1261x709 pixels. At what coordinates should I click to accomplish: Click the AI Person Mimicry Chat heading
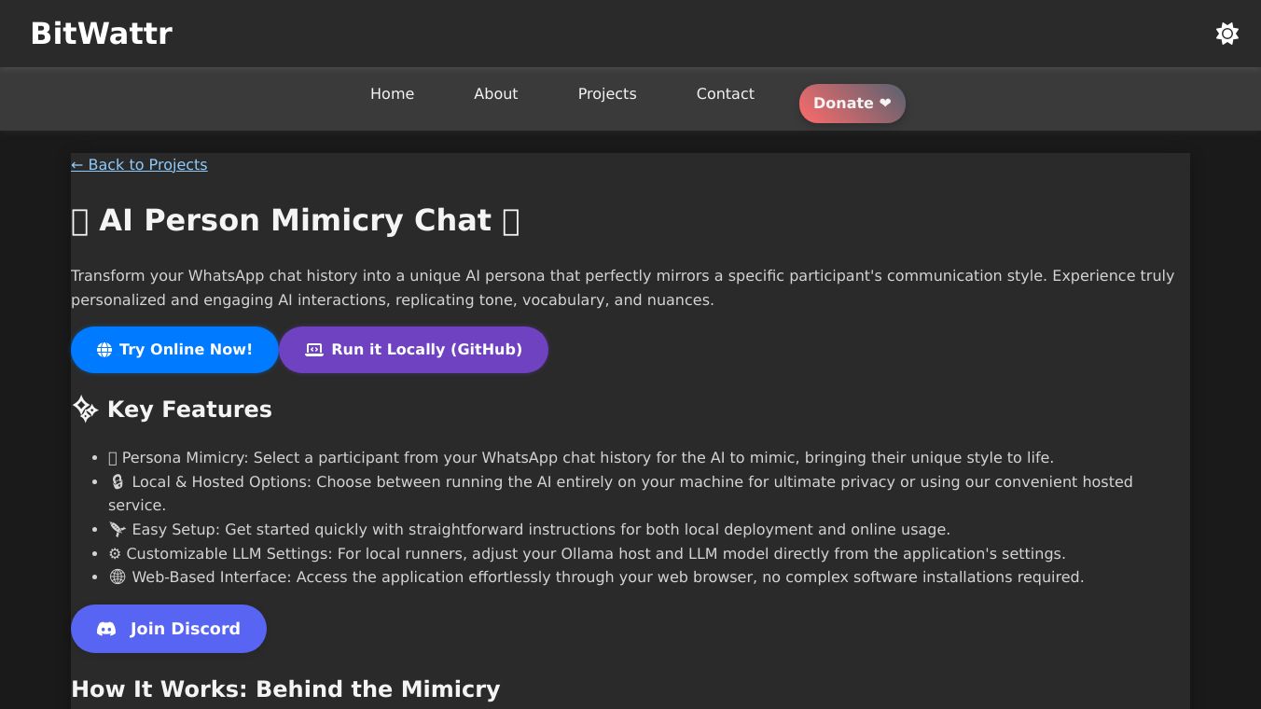coord(295,220)
